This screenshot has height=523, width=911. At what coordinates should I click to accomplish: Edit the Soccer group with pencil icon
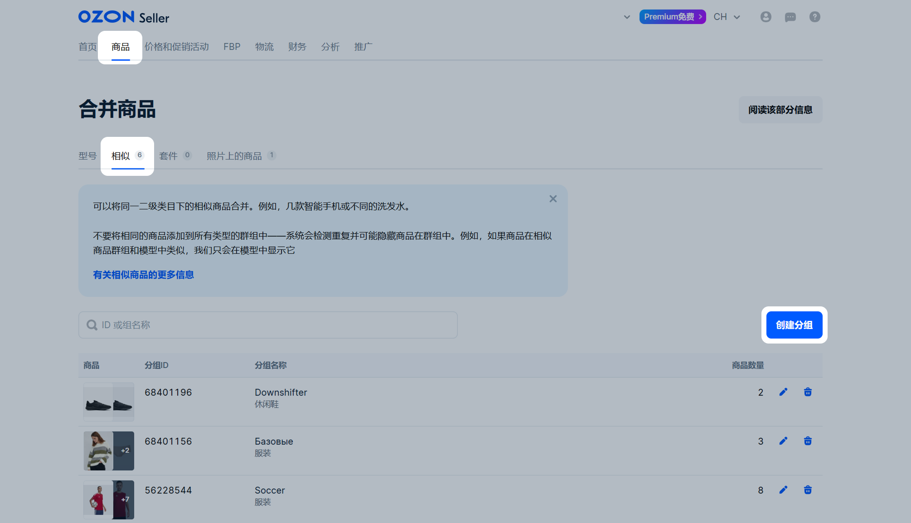point(783,490)
